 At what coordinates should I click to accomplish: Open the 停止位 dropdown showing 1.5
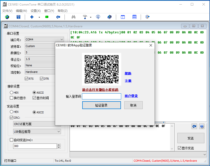coord(40,59)
